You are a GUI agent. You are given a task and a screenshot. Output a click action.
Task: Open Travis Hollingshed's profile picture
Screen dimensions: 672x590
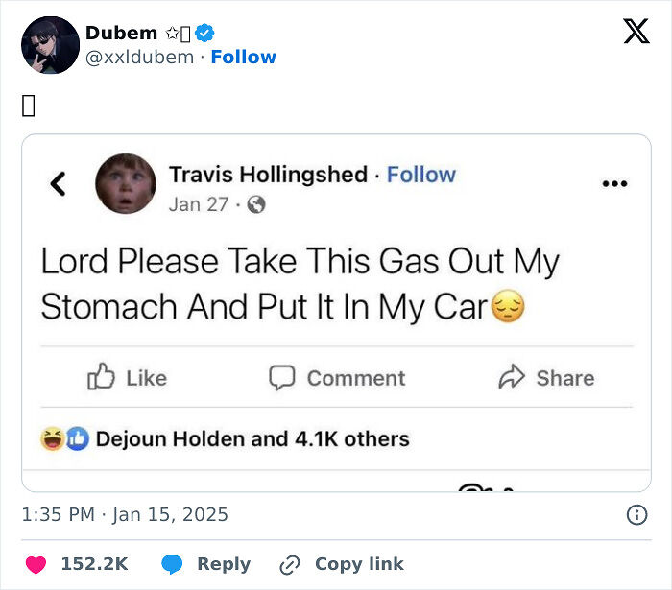tap(126, 183)
